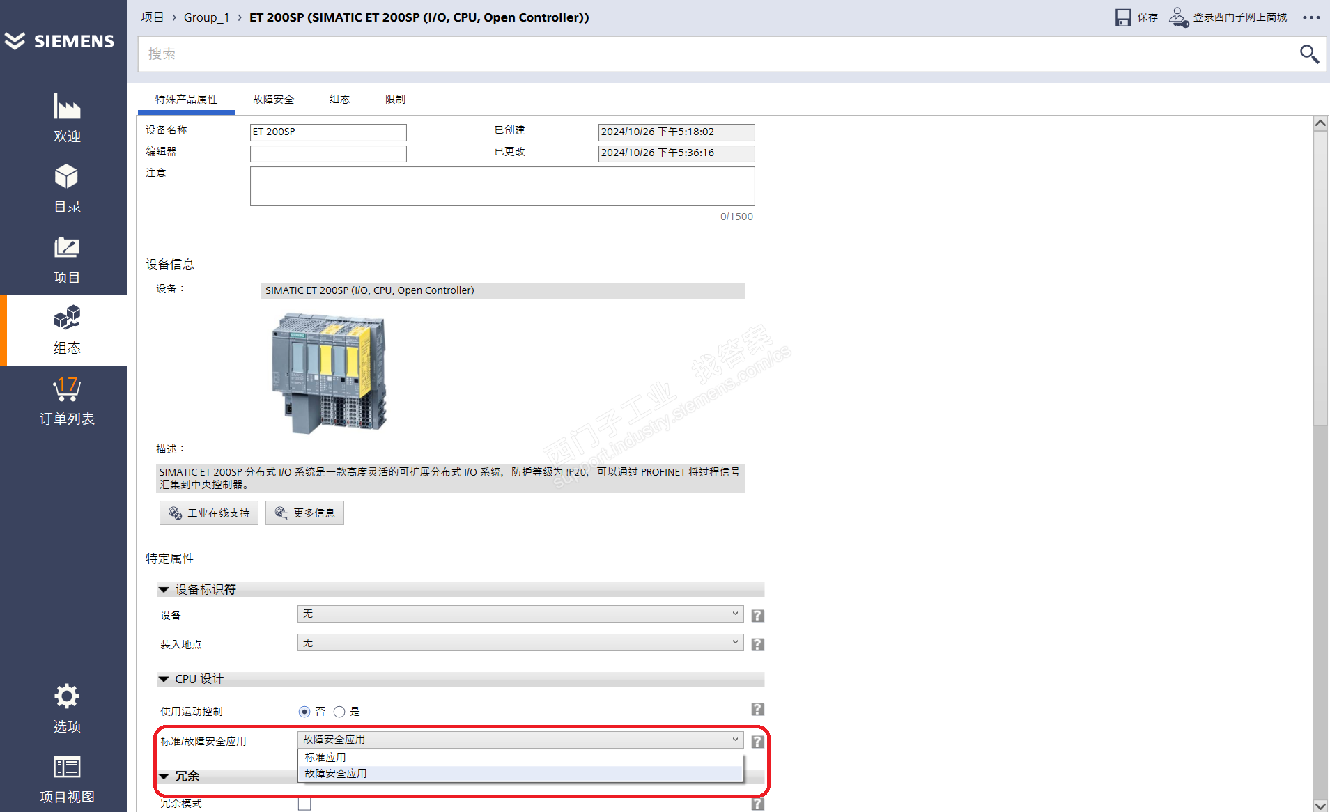Click the 已创建 date field
This screenshot has height=812, width=1330.
[676, 132]
